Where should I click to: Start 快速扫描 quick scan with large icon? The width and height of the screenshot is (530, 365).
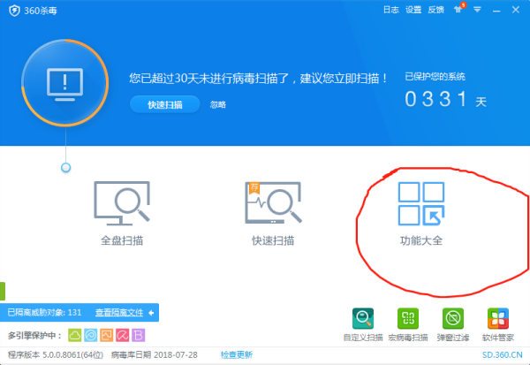(273, 214)
